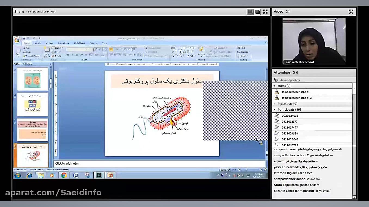Activate the Format Painter tool

[x=31, y=56]
